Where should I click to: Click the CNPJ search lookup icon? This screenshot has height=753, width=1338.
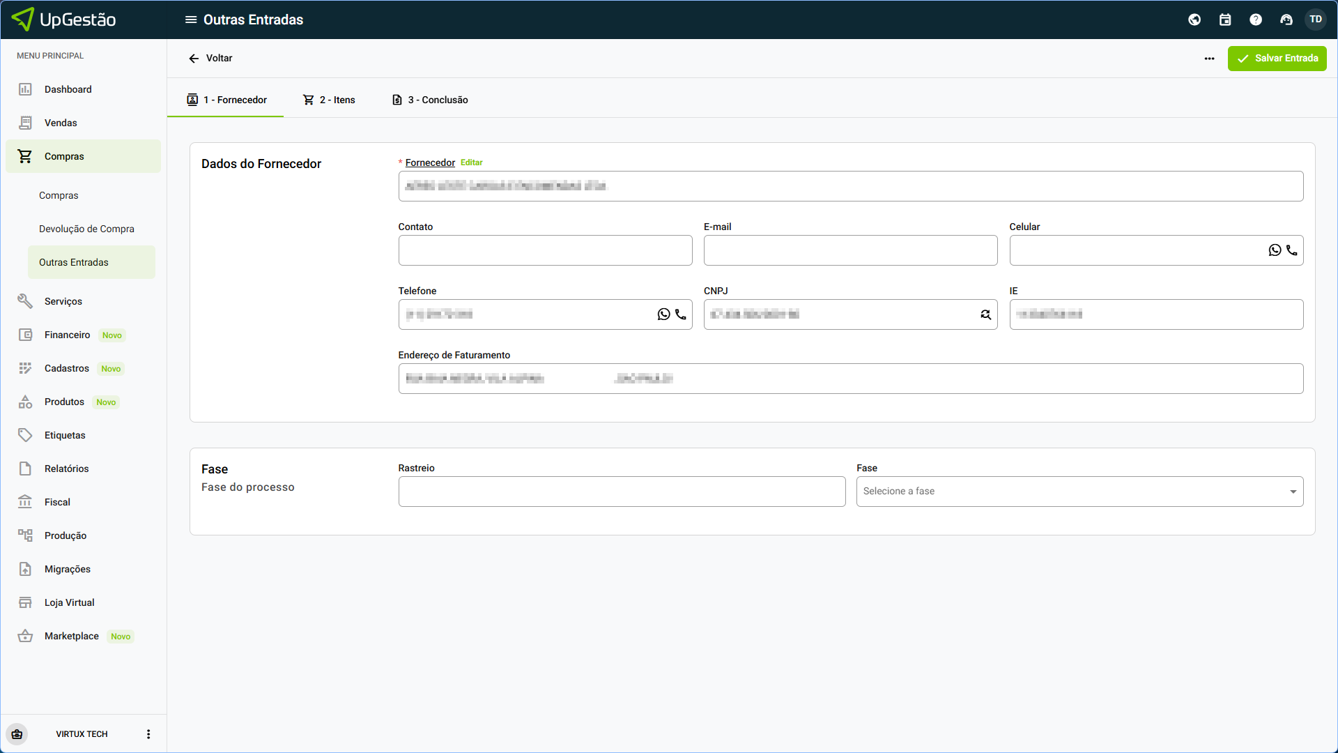click(985, 314)
